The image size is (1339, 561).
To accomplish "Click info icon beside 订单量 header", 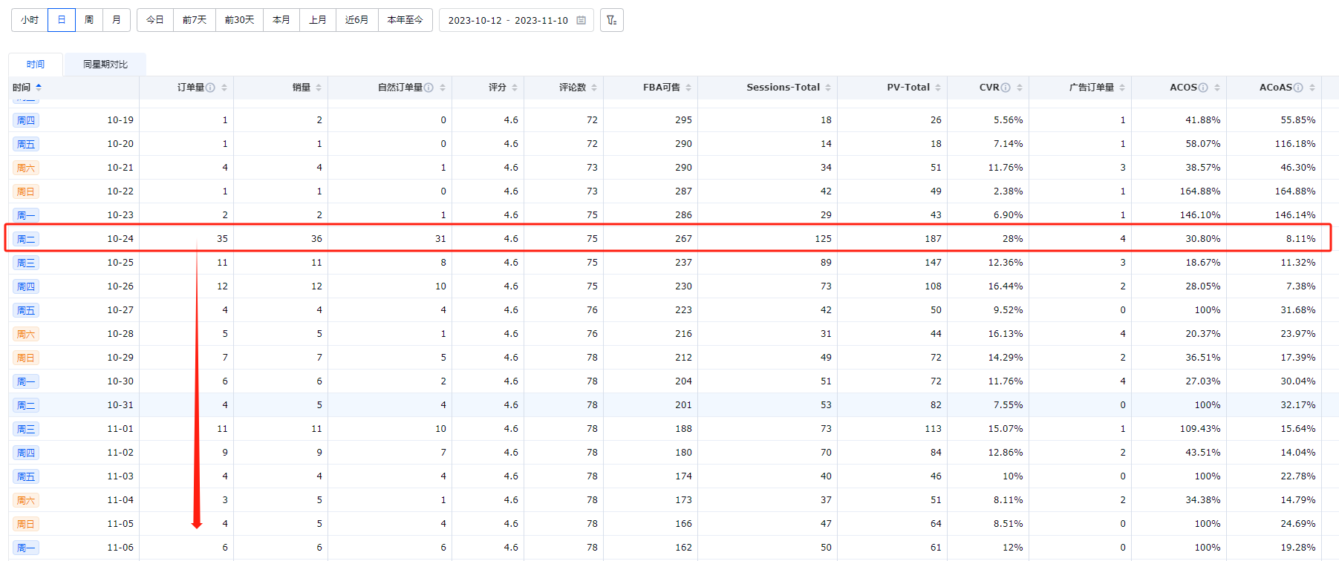I will click(211, 88).
